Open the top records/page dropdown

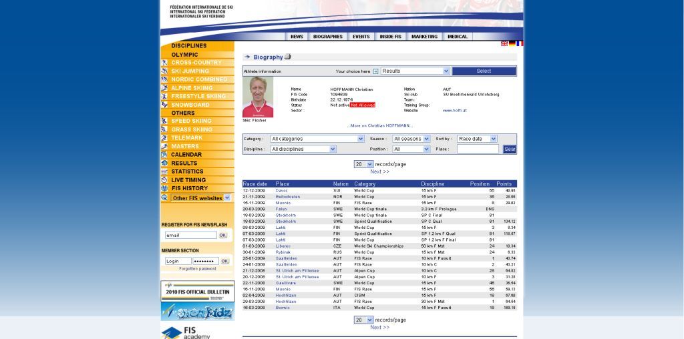[364, 164]
